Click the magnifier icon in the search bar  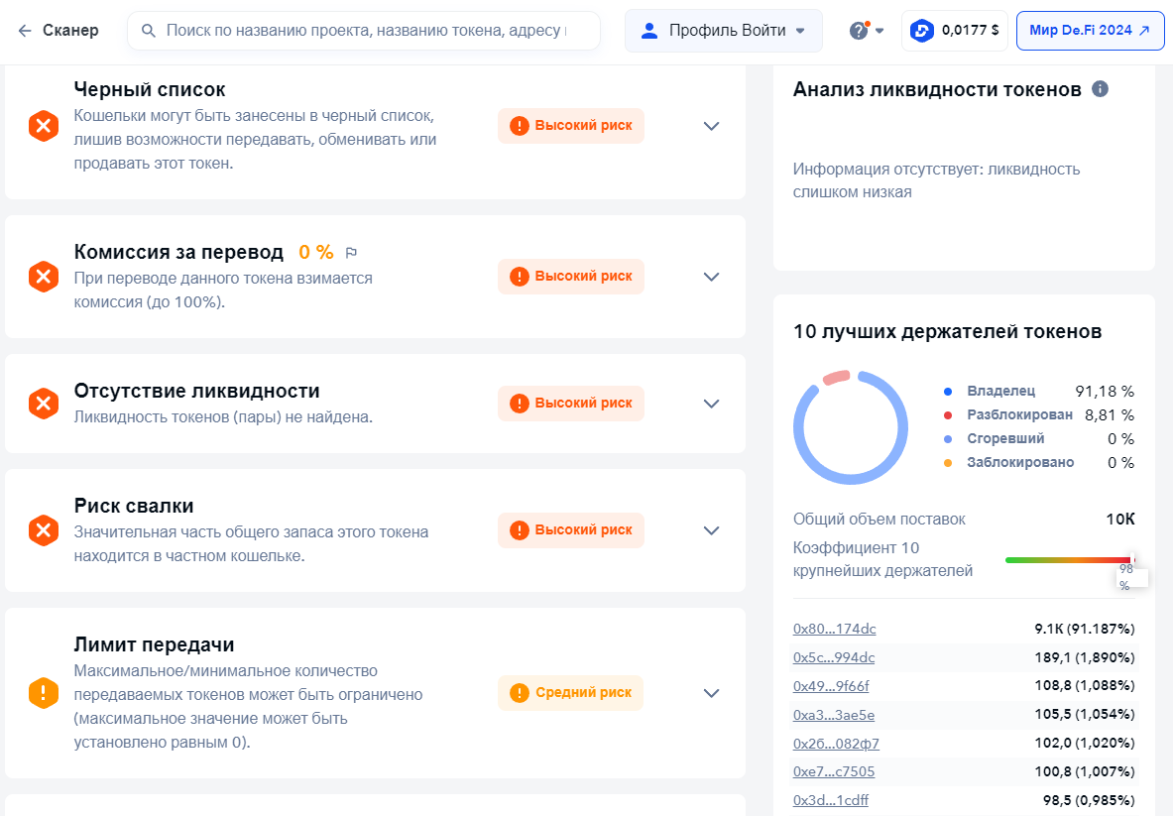point(147,31)
